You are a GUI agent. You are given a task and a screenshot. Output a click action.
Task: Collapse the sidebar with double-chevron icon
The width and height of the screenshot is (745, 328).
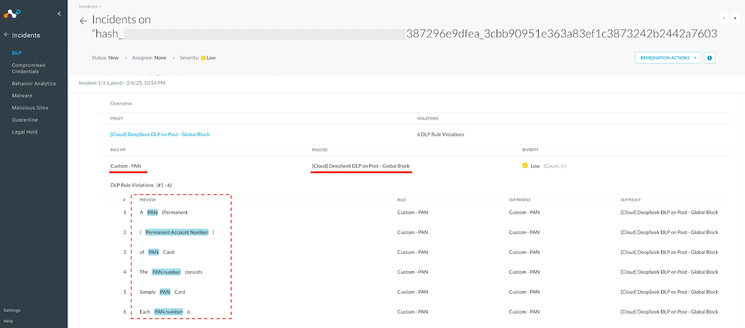click(x=59, y=14)
